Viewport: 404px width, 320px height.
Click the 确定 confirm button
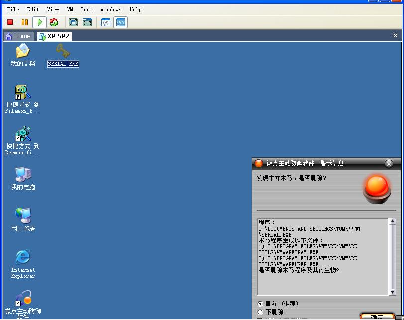coord(377,317)
